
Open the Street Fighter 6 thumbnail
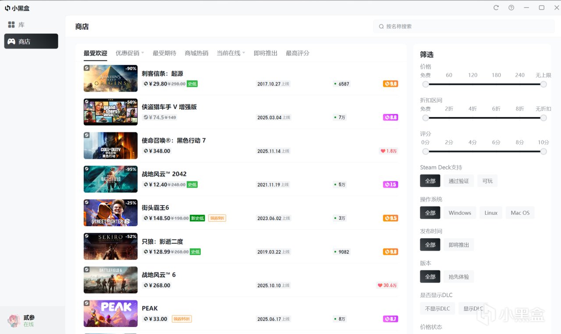110,213
